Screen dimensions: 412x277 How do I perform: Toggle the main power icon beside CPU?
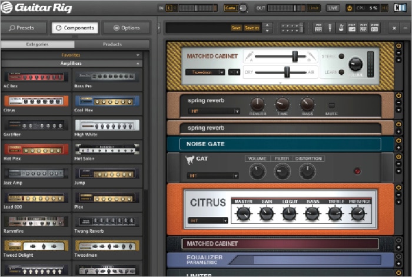tap(349, 8)
